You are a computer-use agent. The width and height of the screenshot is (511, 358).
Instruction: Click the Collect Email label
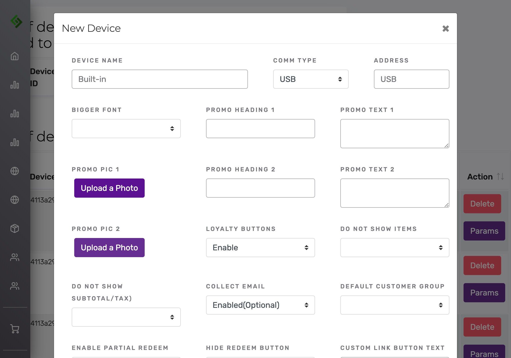236,286
